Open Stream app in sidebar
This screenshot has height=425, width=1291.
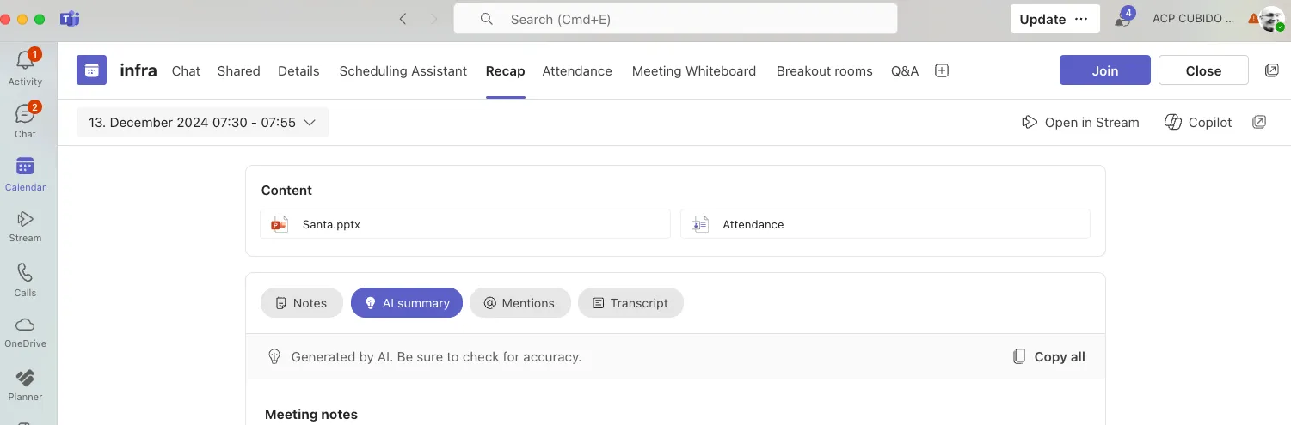tap(25, 226)
